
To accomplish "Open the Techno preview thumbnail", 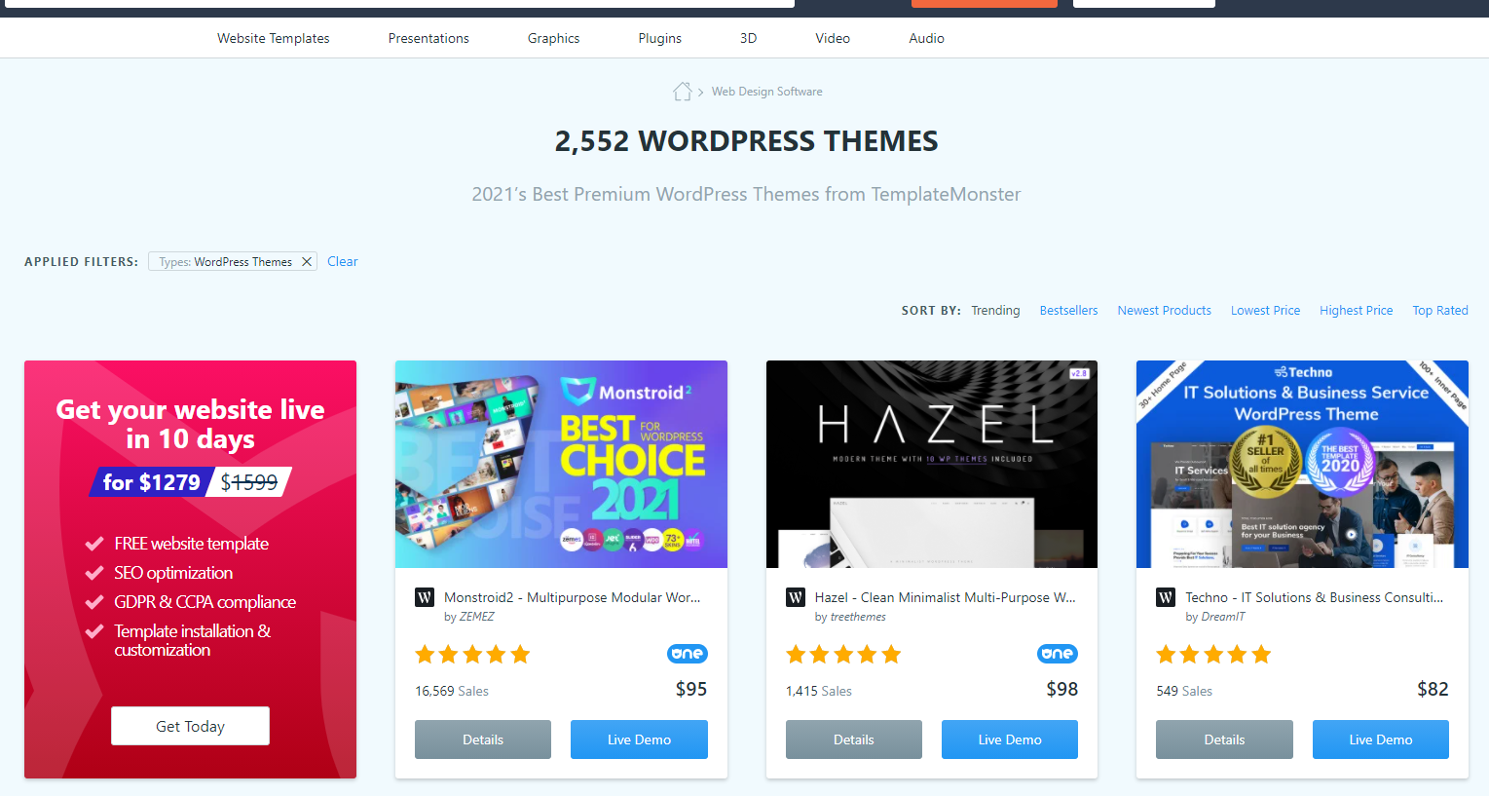I will click(1302, 464).
